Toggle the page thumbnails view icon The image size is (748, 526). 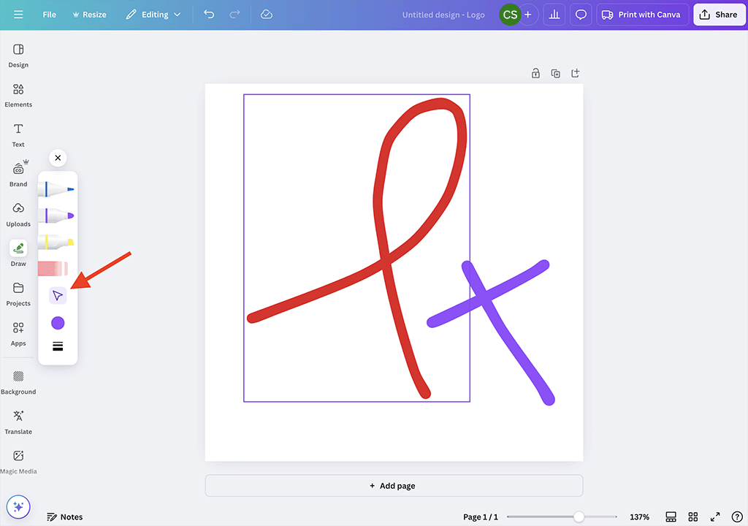671,517
